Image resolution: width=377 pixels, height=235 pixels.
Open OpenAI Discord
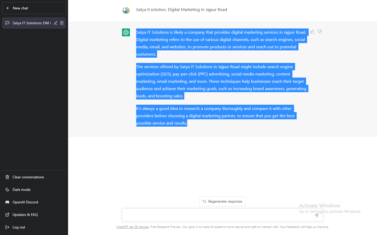click(25, 202)
